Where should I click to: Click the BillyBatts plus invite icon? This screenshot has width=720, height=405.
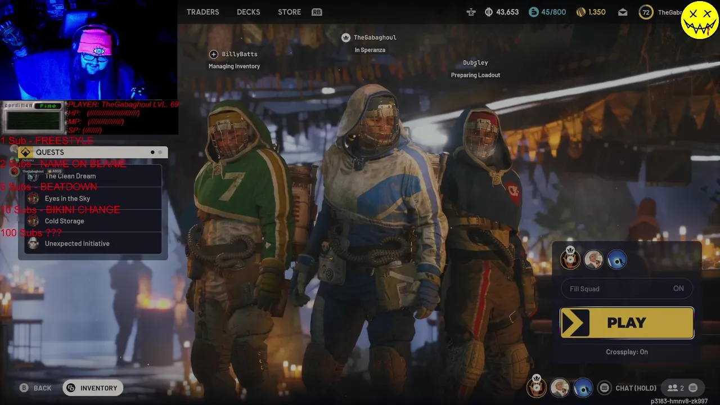tap(213, 54)
